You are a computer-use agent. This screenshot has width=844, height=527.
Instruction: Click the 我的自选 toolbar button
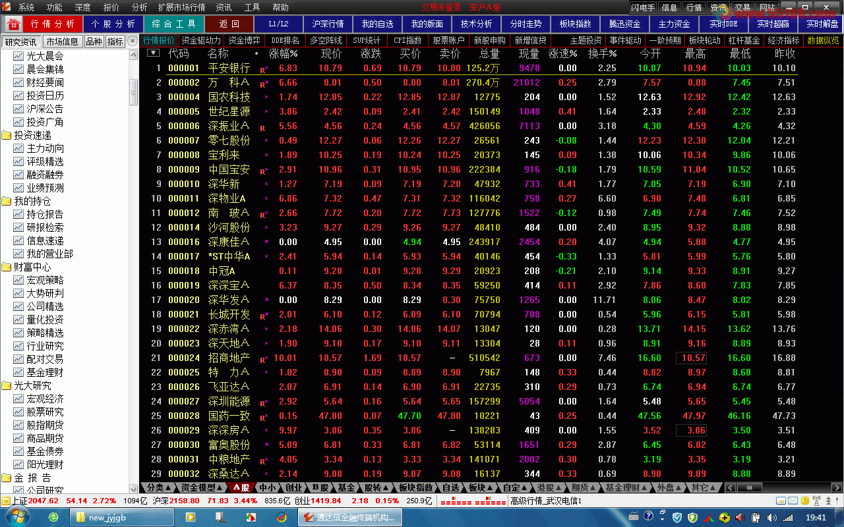click(x=378, y=24)
